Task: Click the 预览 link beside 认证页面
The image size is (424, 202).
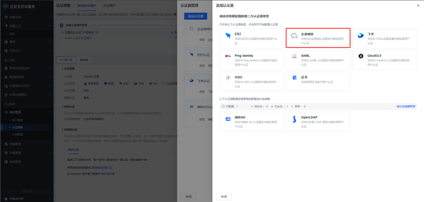Action: click(86, 90)
